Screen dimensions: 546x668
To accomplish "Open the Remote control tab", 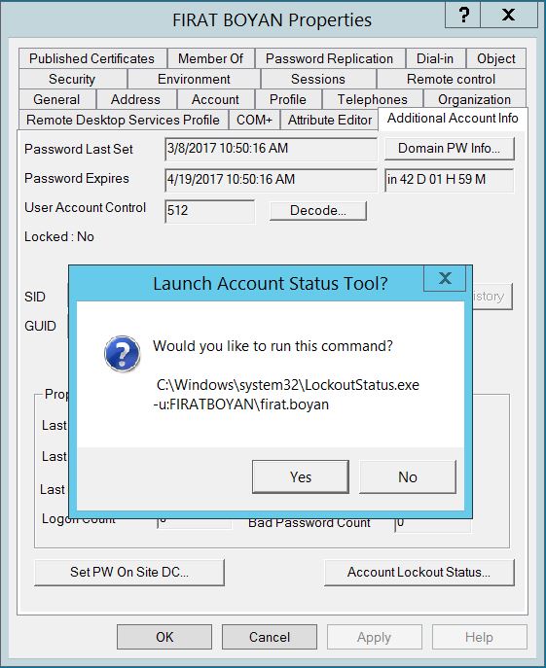I will 452,79.
